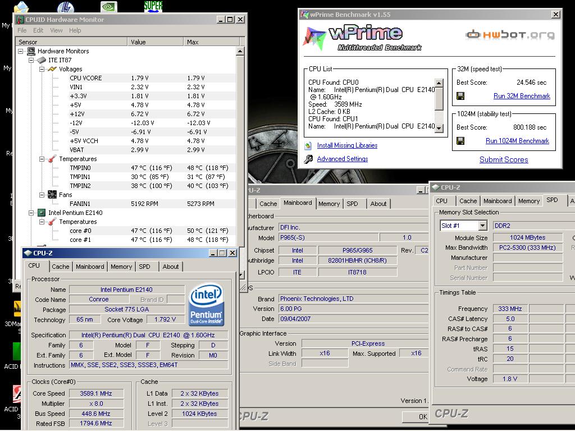Click the thermometer icon beside ITE Temperatures
This screenshot has width=575, height=431.
coord(52,159)
